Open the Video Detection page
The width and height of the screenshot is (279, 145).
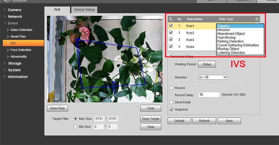21,30
